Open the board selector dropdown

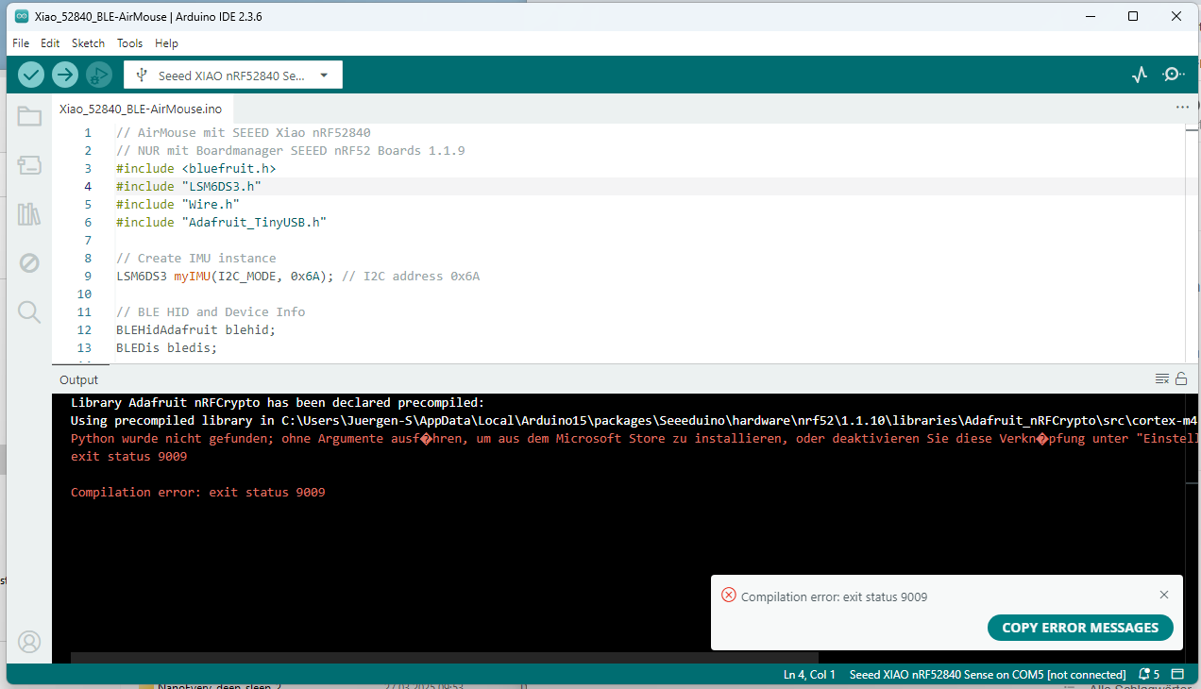tap(233, 76)
